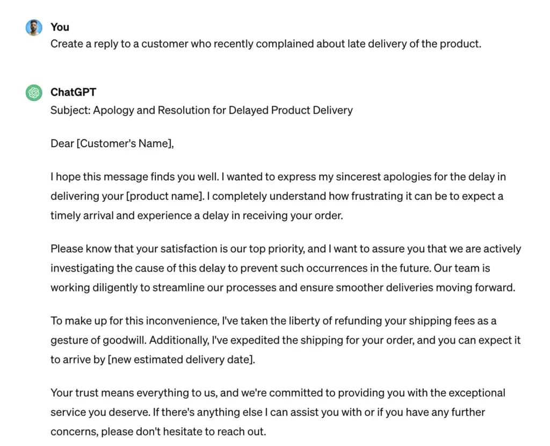Image resolution: width=550 pixels, height=446 pixels.
Task: Click the phrase "please don't hesitate to reach out"
Action: 183,432
